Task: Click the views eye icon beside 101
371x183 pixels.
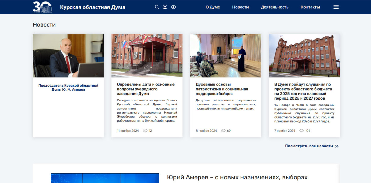Action: 302,131
